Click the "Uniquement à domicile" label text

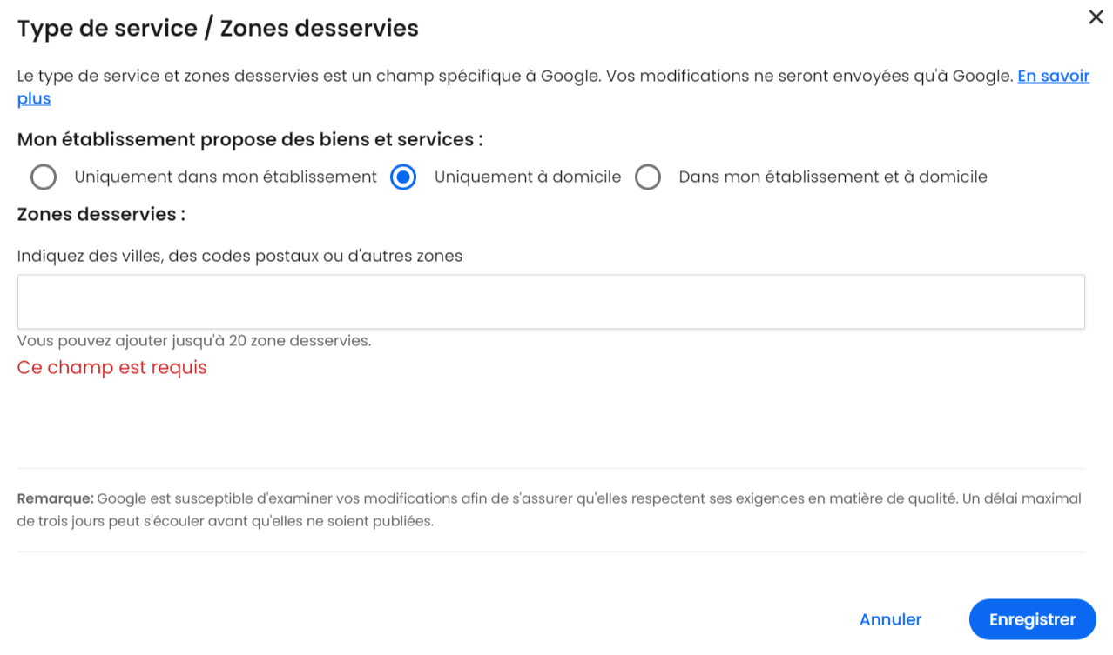tap(528, 177)
